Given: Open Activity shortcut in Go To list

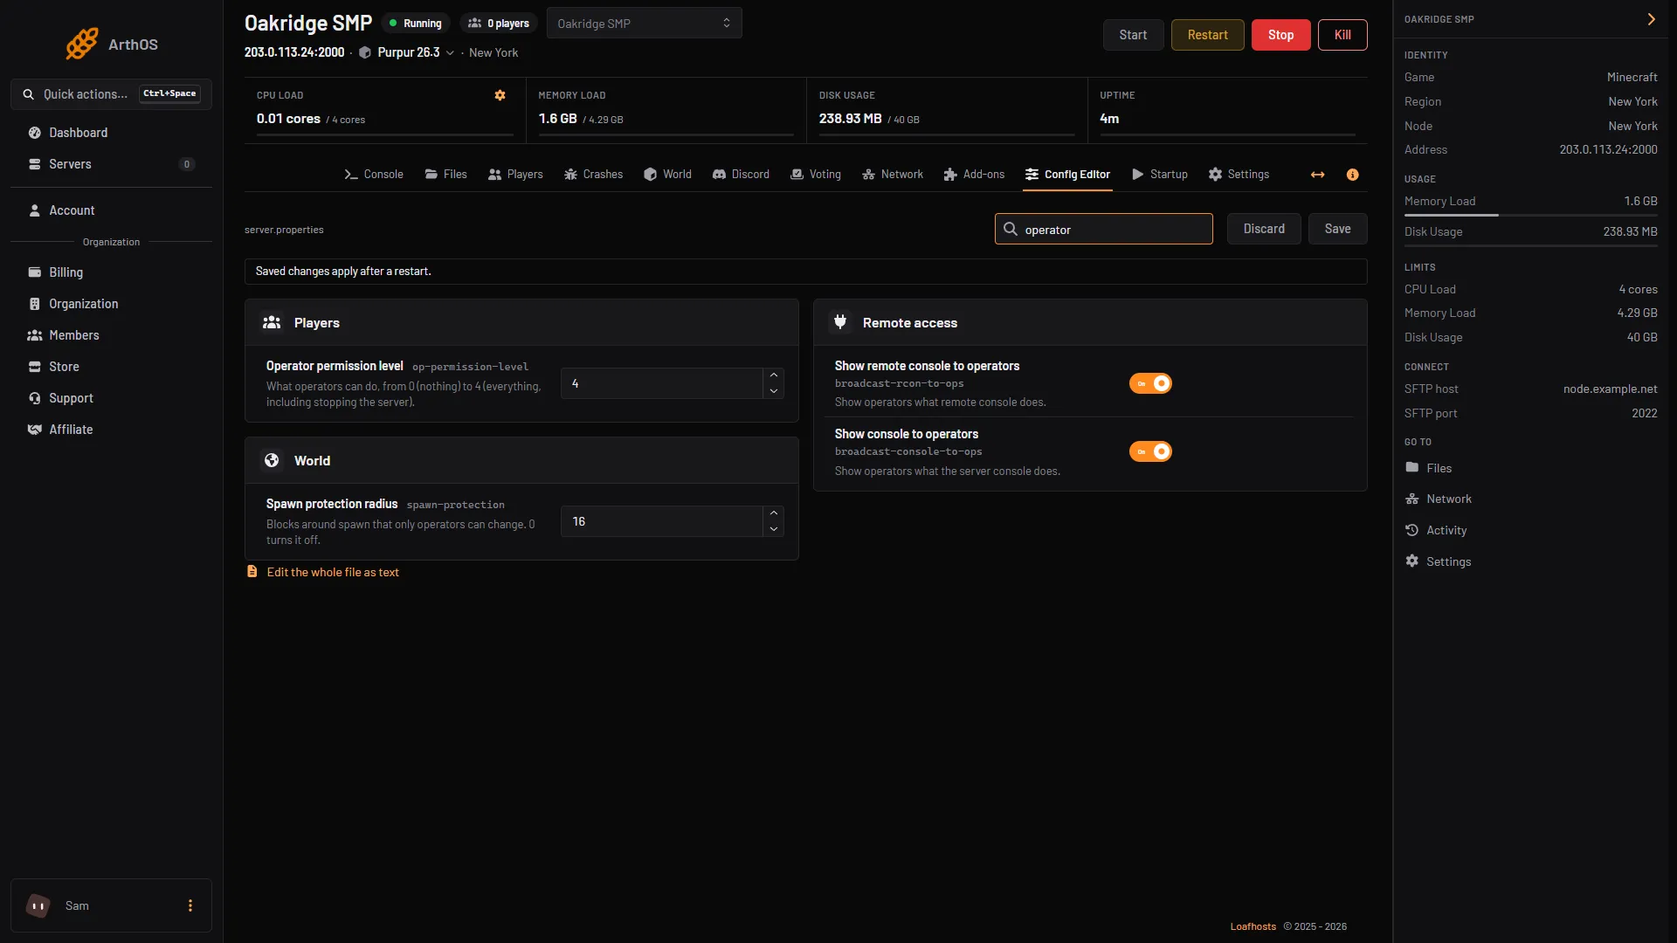Looking at the screenshot, I should point(1436,530).
